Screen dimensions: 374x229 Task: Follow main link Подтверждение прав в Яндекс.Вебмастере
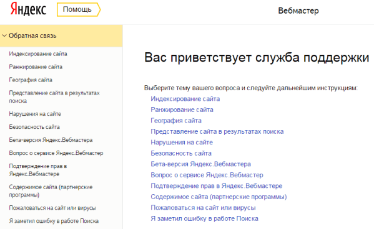[216, 186]
